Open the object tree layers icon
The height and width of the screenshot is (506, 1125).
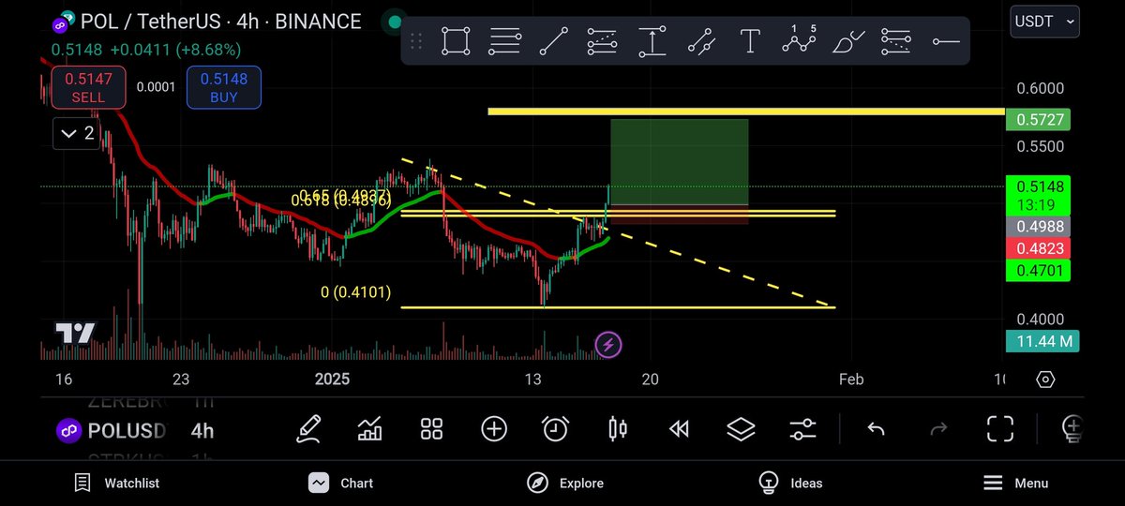pyautogui.click(x=741, y=429)
